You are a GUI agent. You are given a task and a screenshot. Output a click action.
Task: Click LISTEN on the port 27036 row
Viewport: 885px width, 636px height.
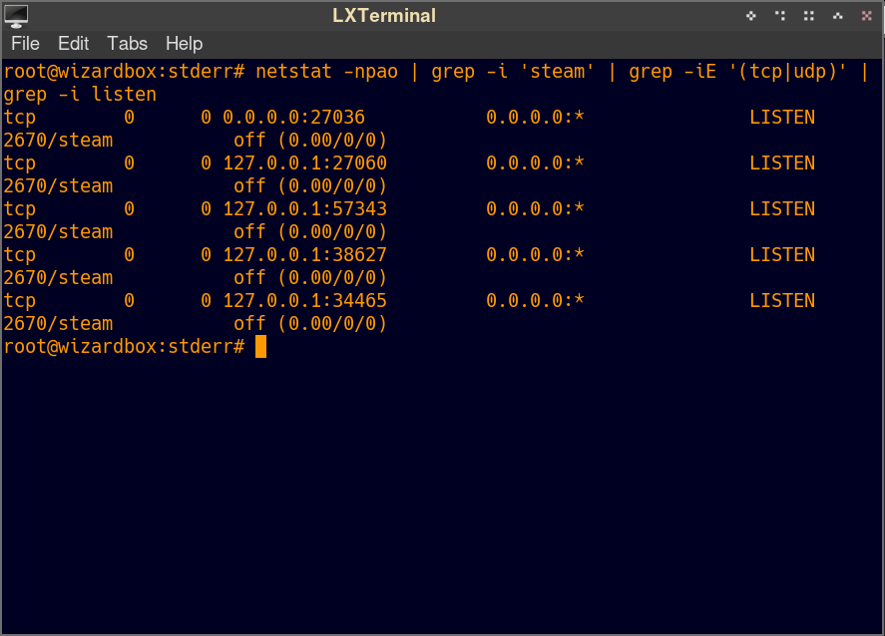(781, 118)
